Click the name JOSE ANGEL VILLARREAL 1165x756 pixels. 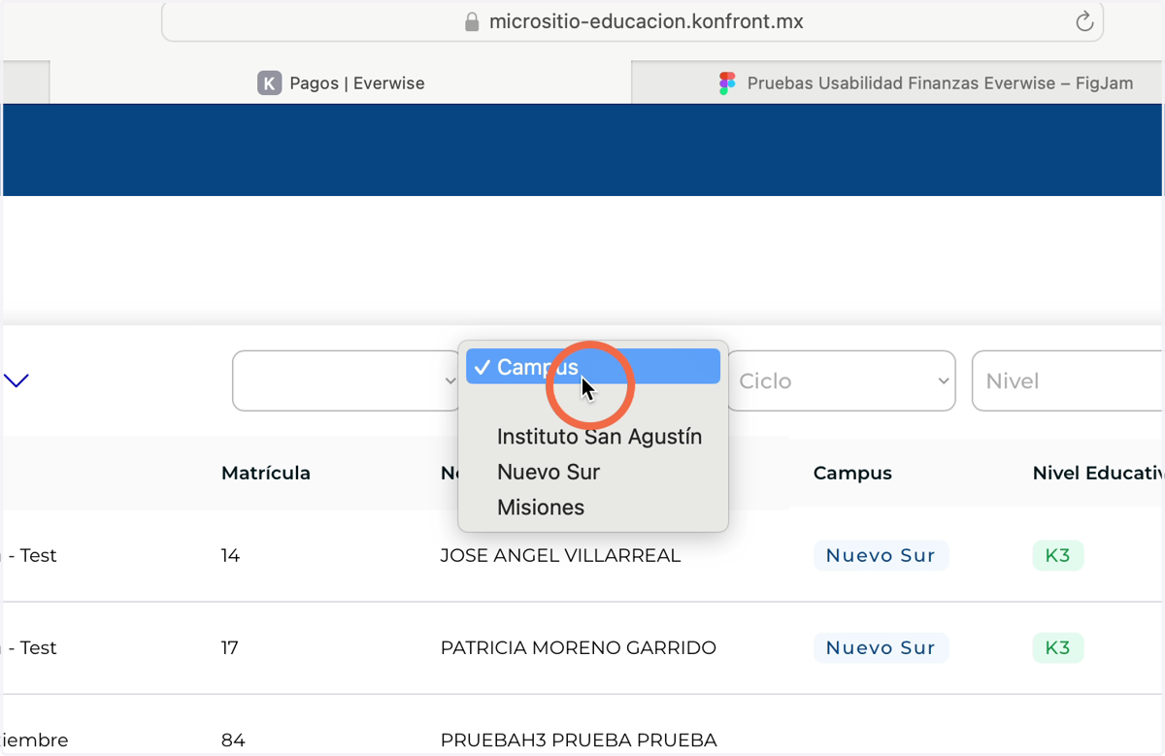point(560,556)
